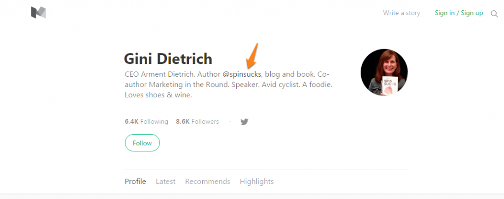View the 6.4K Following list

click(146, 121)
